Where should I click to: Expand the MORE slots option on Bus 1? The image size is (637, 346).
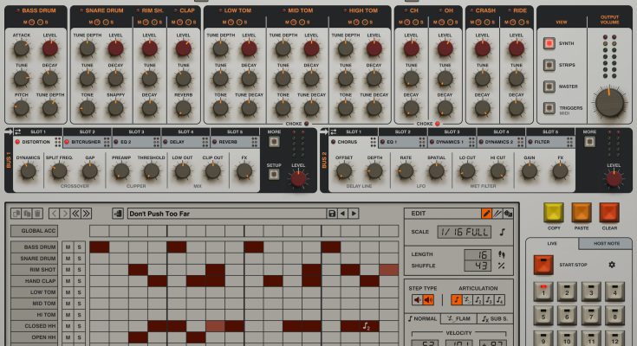[x=274, y=131]
